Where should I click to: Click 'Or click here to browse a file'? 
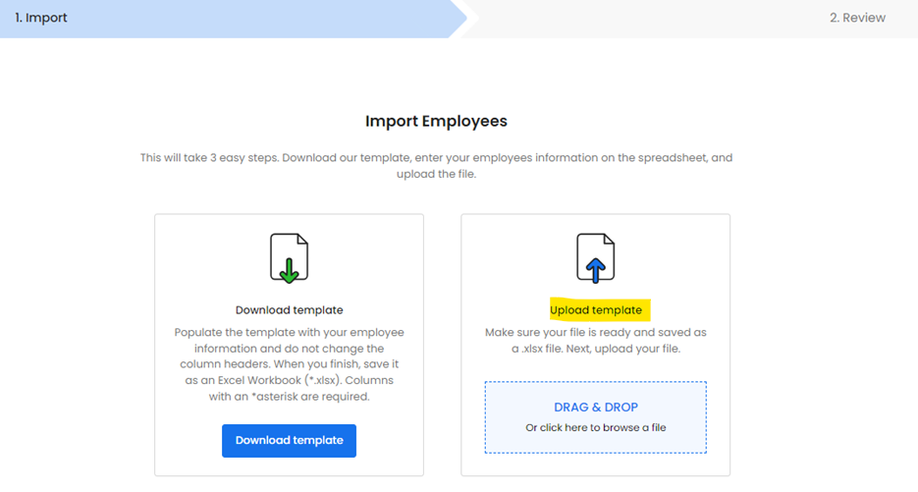click(595, 427)
